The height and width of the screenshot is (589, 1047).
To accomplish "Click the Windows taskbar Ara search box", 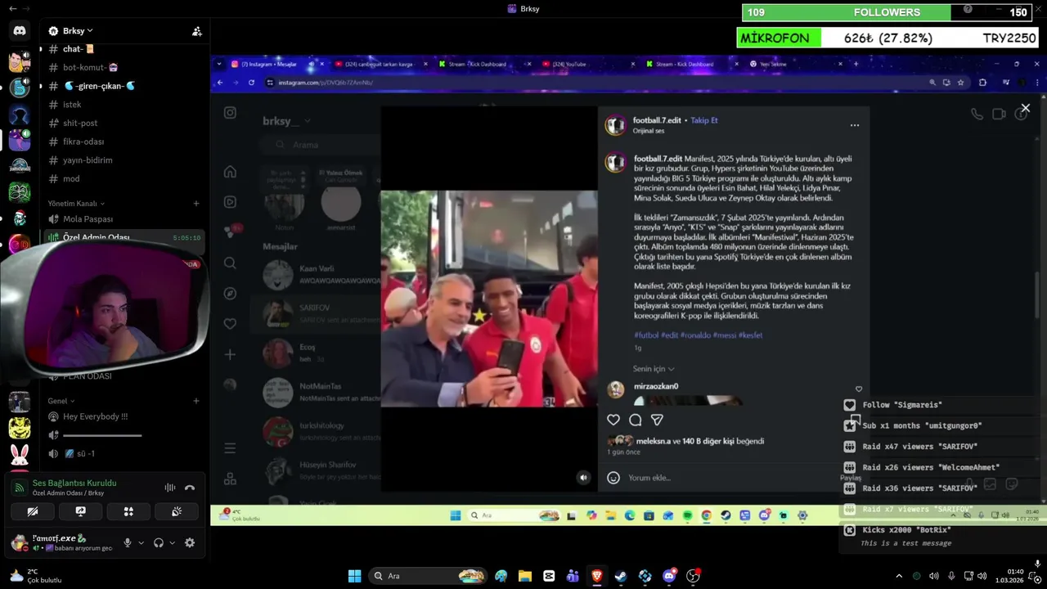I will (x=429, y=576).
